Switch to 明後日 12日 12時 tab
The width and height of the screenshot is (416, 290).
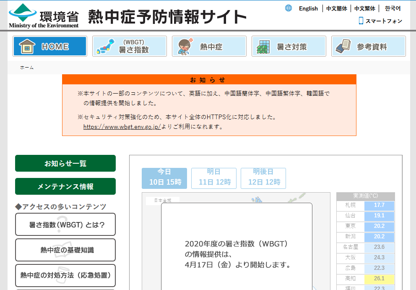pos(263,178)
